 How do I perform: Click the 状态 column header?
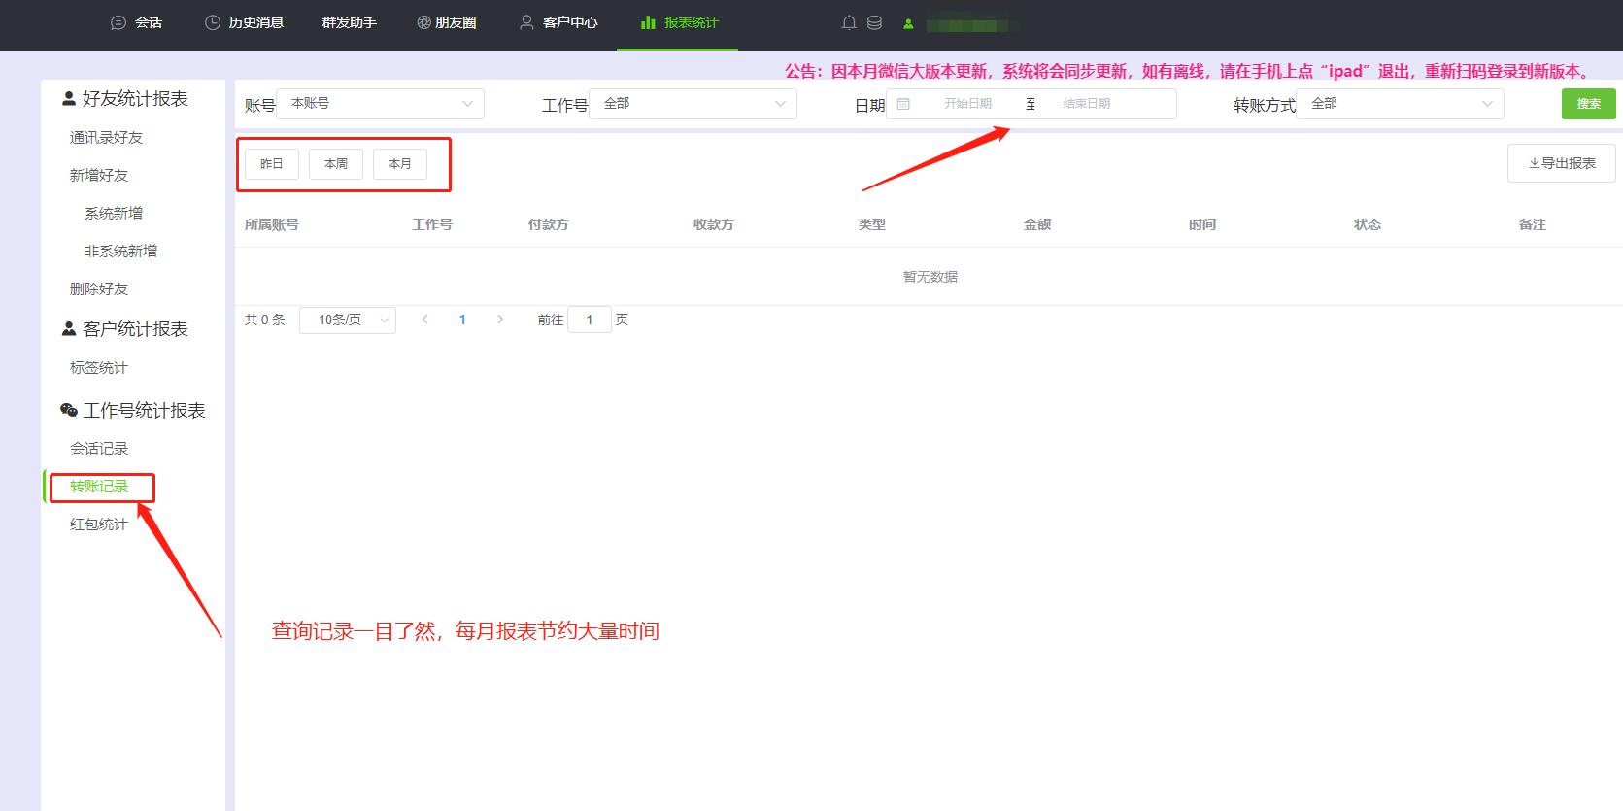(1368, 224)
